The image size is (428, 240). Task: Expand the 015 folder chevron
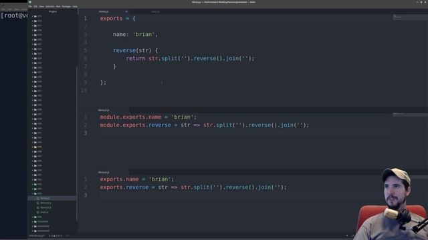[x=33, y=16]
